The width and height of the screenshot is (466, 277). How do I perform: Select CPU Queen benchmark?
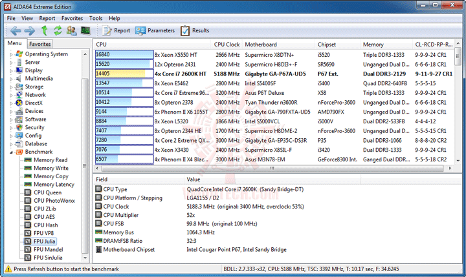47,192
